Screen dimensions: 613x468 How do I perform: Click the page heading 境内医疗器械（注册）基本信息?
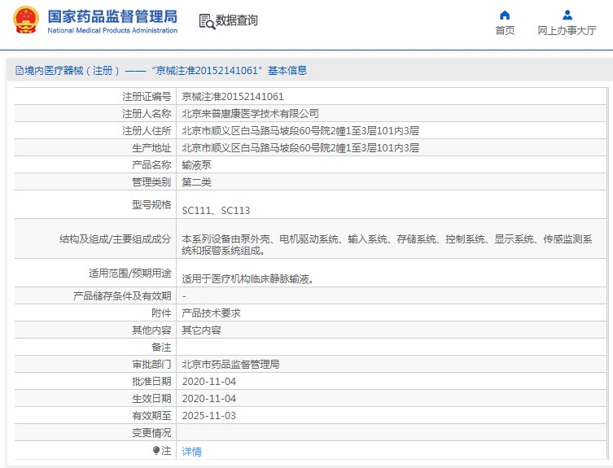click(161, 70)
